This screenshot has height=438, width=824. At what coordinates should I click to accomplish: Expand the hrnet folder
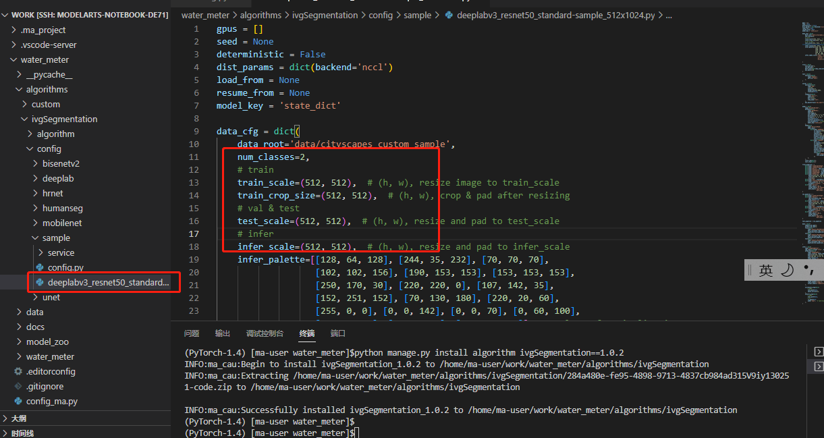click(x=36, y=193)
